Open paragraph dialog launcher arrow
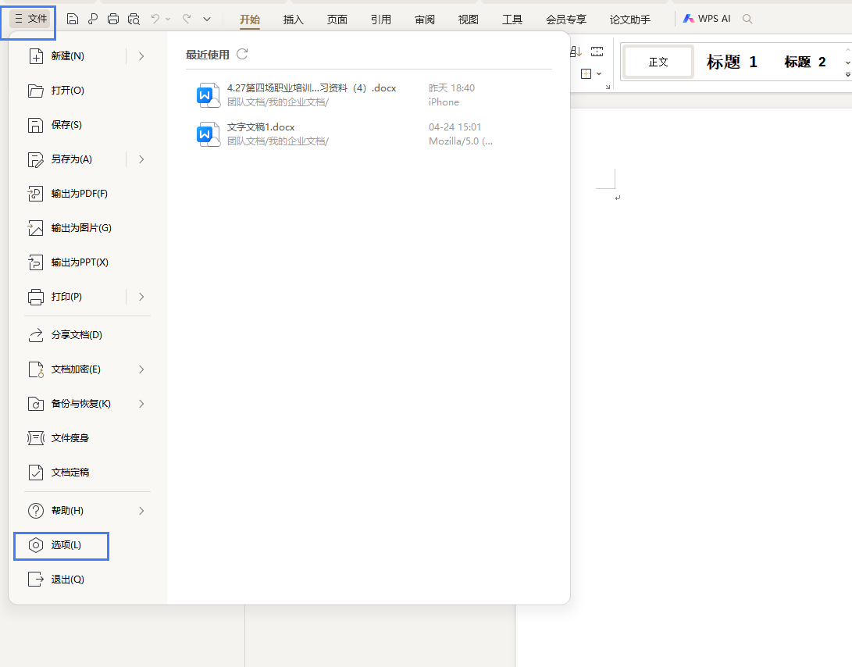852x667 pixels. click(608, 87)
